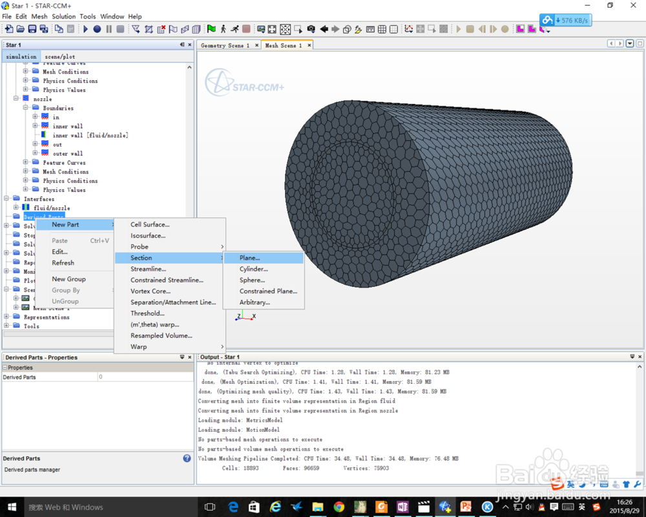Expand the Tools folder
This screenshot has height=517, width=646.
click(6, 326)
